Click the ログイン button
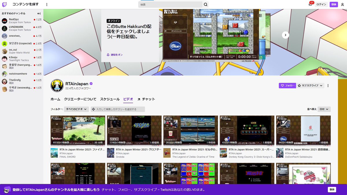This screenshot has height=195, width=347. point(321,4)
